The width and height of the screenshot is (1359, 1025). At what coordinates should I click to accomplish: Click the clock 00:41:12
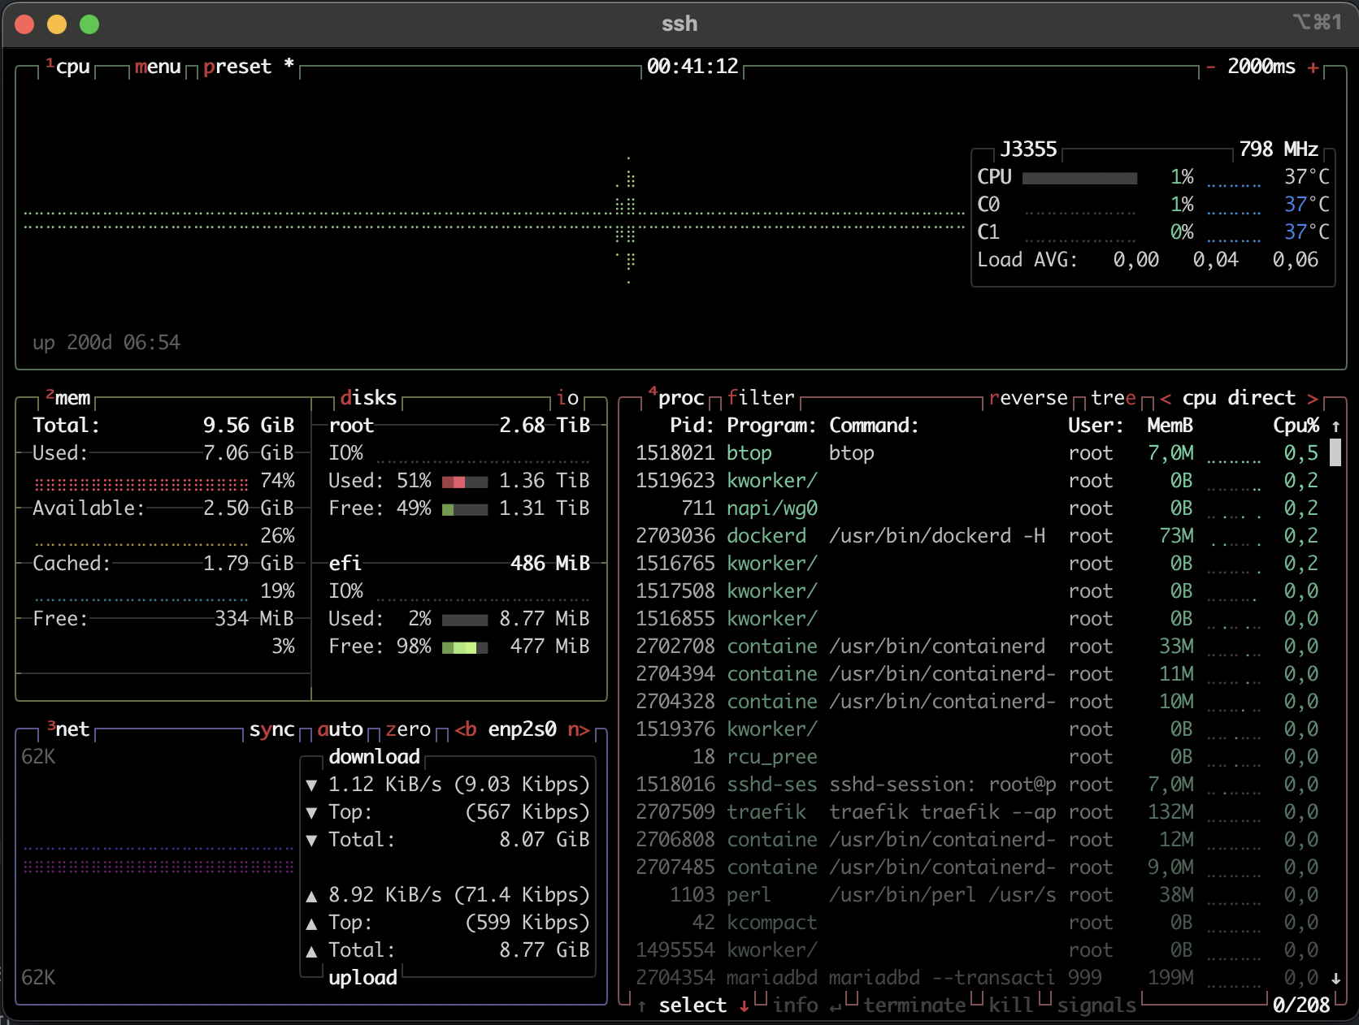pyautogui.click(x=693, y=67)
